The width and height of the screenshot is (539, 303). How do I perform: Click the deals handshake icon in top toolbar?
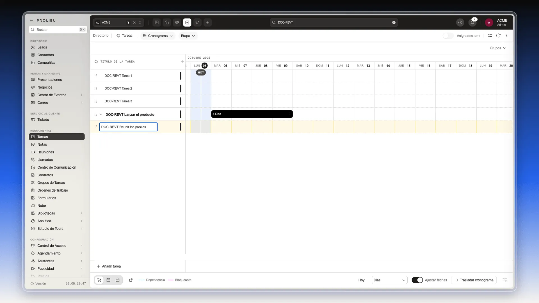(x=177, y=22)
